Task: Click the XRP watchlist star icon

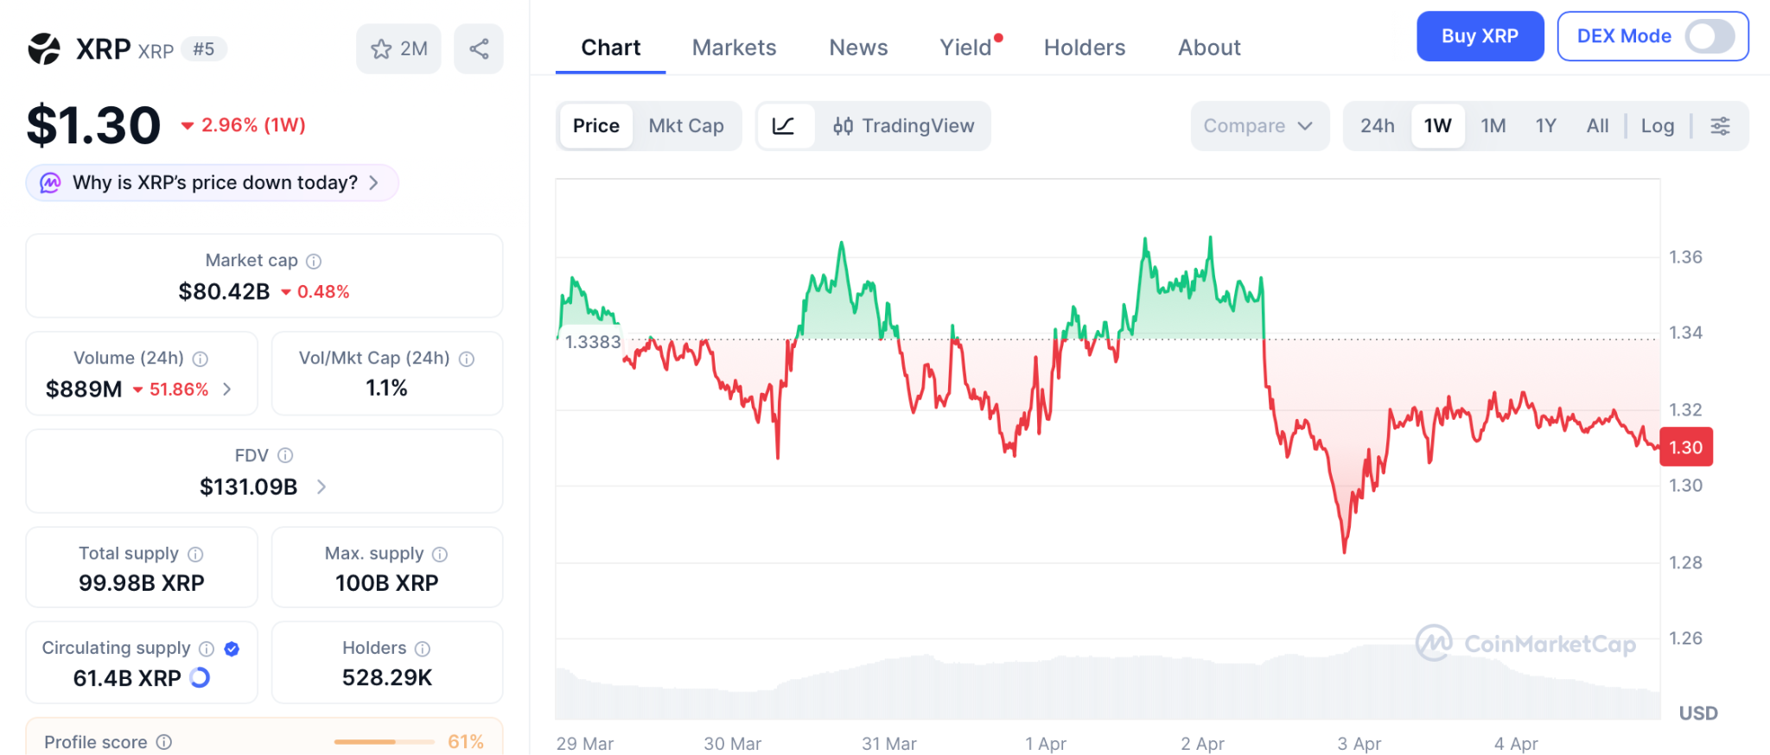Action: pyautogui.click(x=381, y=49)
